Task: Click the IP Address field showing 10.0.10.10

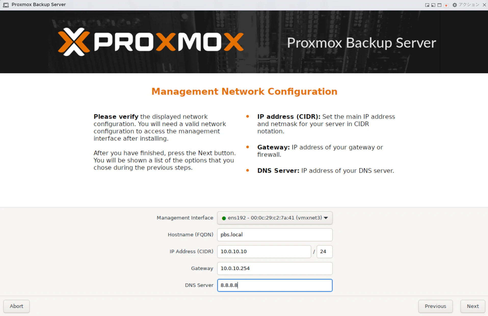Action: pos(264,251)
